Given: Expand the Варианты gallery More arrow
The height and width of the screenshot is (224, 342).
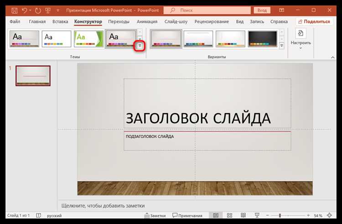Looking at the screenshot, I should tap(282, 46).
